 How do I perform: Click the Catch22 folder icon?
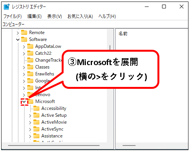pos(30,53)
